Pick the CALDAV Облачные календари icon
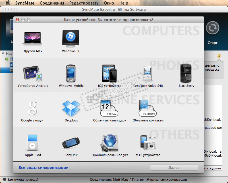This screenshot has width=228, height=183. (109, 108)
